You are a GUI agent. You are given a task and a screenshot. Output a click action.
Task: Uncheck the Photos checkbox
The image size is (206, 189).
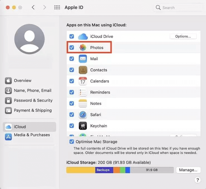[72, 48]
